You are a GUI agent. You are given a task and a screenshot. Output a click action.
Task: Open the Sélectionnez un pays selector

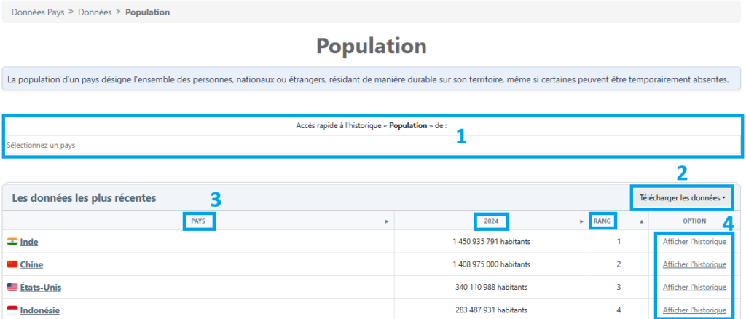point(373,146)
